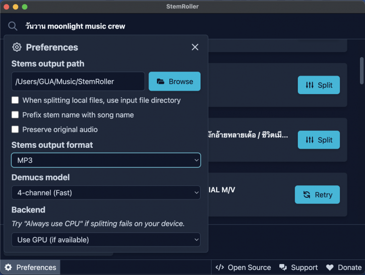Image resolution: width=365 pixels, height=275 pixels.
Task: Click the Browse button with its folder icon
Action: [174, 82]
